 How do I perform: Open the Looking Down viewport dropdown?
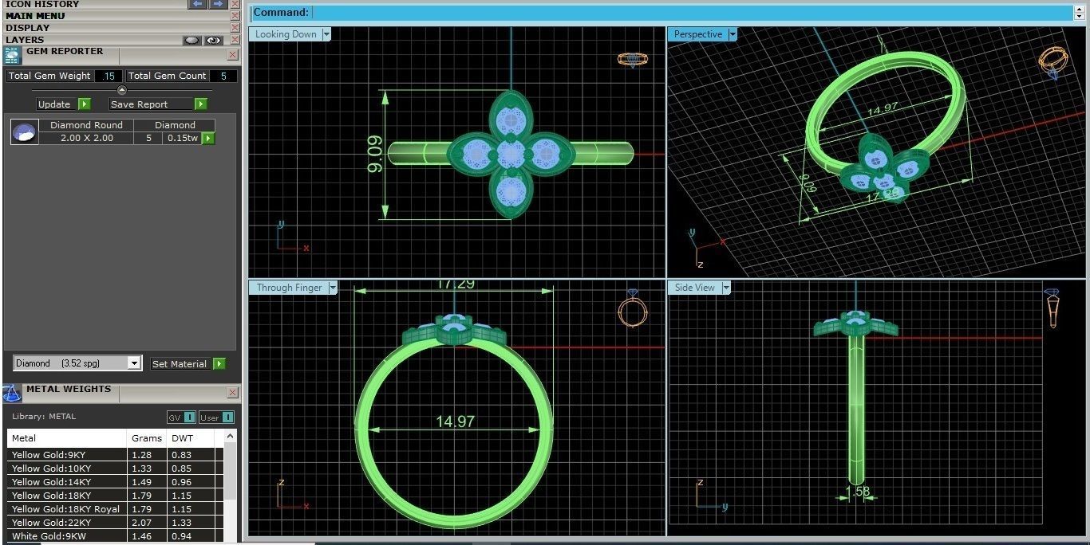tap(326, 34)
